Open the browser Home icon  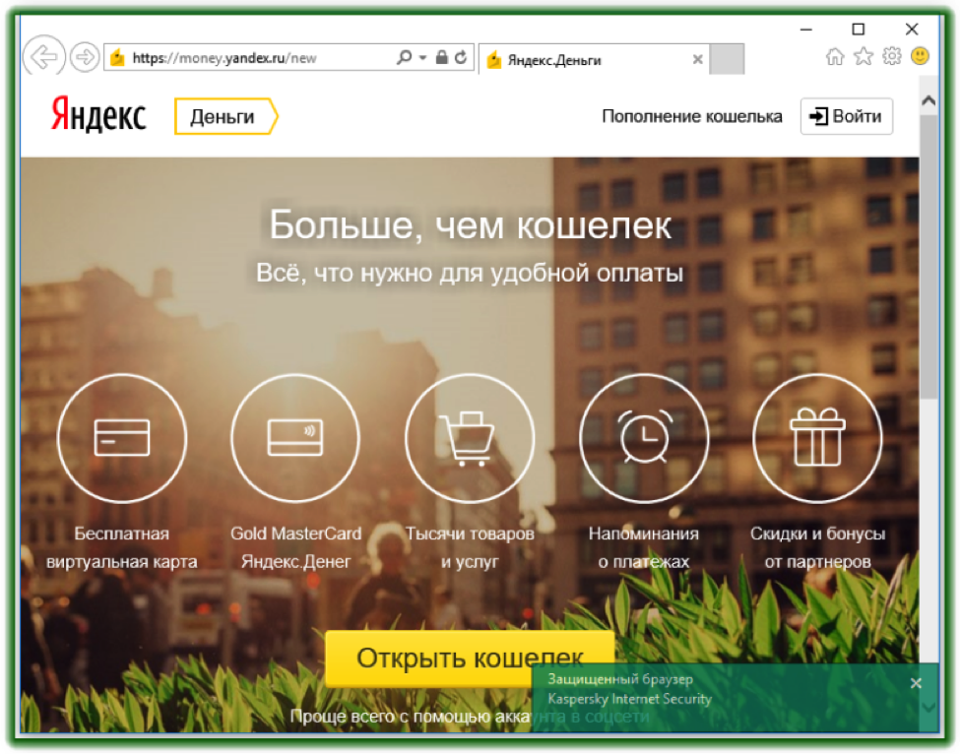(x=835, y=57)
